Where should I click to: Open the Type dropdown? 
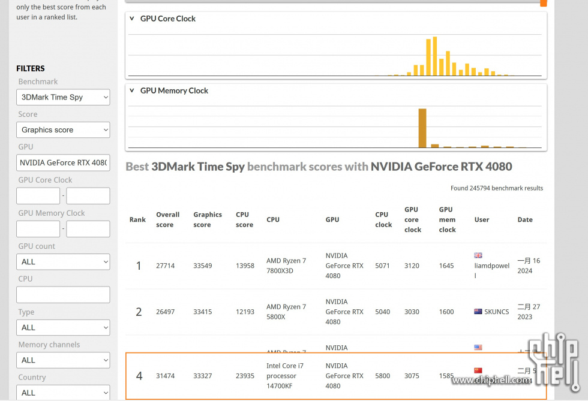point(63,327)
